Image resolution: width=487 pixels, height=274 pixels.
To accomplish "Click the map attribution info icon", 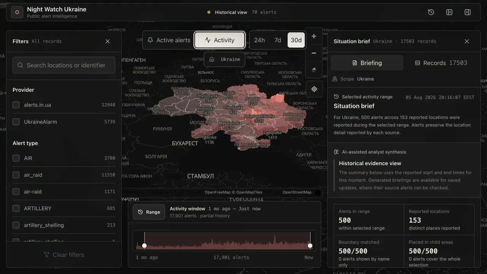I will pos(318,193).
